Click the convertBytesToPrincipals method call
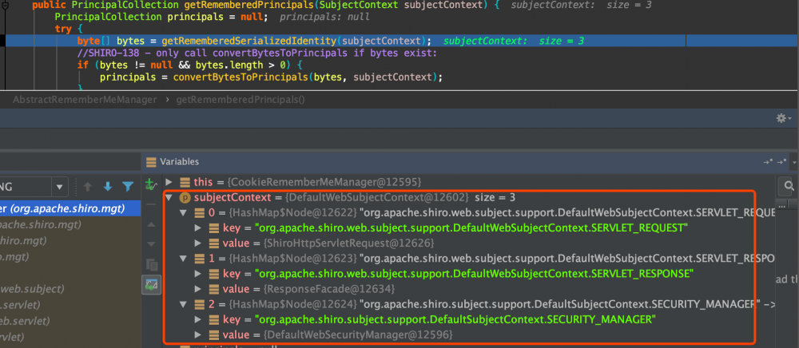This screenshot has height=348, width=799. click(241, 77)
